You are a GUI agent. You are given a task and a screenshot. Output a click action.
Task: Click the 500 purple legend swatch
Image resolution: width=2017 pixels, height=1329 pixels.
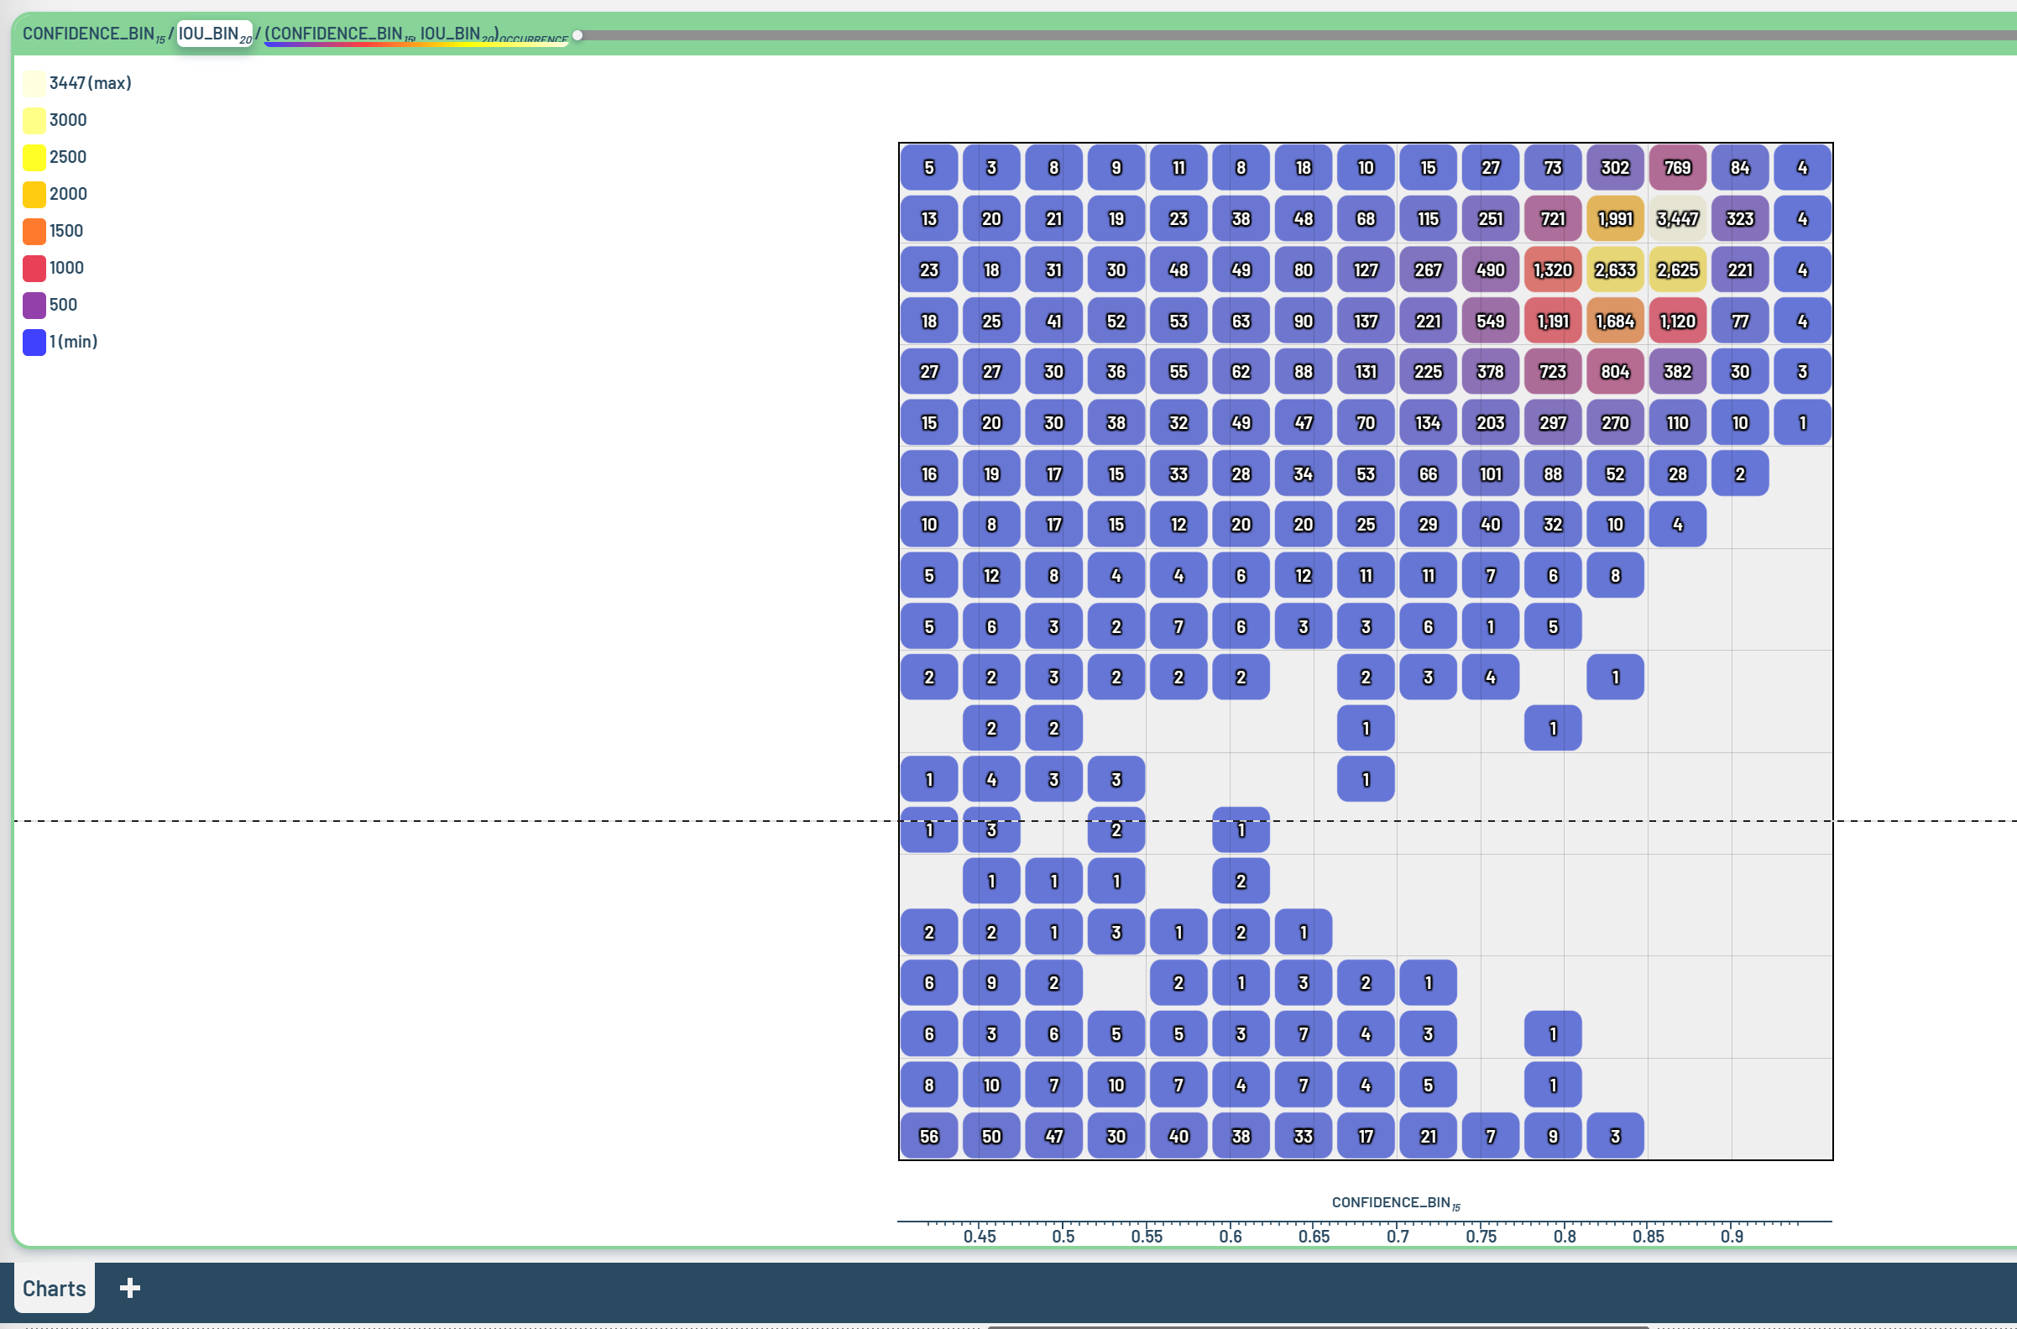(34, 304)
